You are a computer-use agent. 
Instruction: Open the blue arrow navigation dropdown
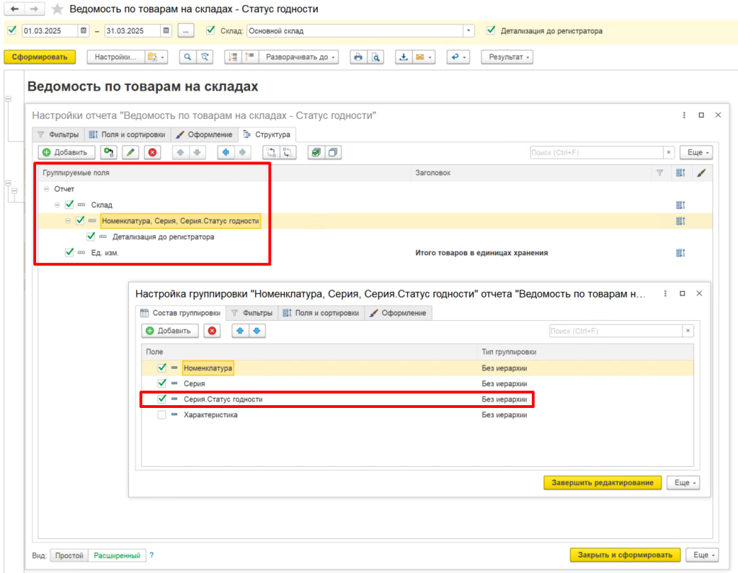(458, 57)
